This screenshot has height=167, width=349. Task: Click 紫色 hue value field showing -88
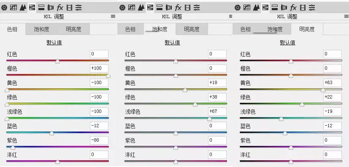click(x=99, y=140)
